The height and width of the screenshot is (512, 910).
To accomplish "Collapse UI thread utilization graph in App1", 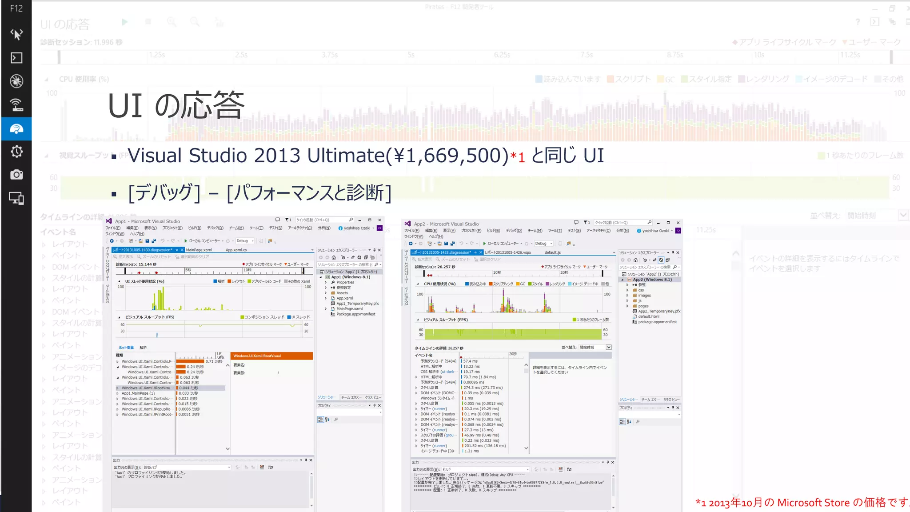I will tap(119, 281).
